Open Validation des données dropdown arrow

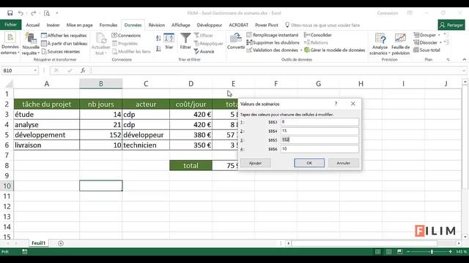pos(301,50)
